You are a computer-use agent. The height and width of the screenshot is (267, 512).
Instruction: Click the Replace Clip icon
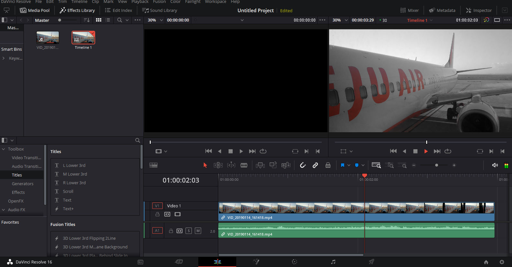[x=286, y=165]
